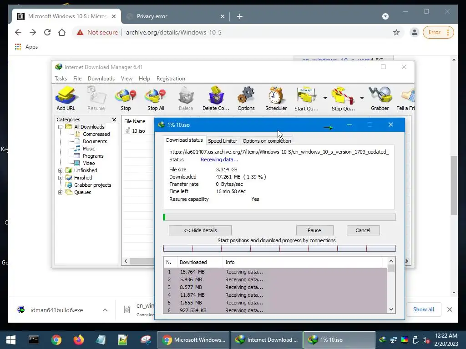Select the Download status tab
The height and width of the screenshot is (349, 466).
(184, 140)
